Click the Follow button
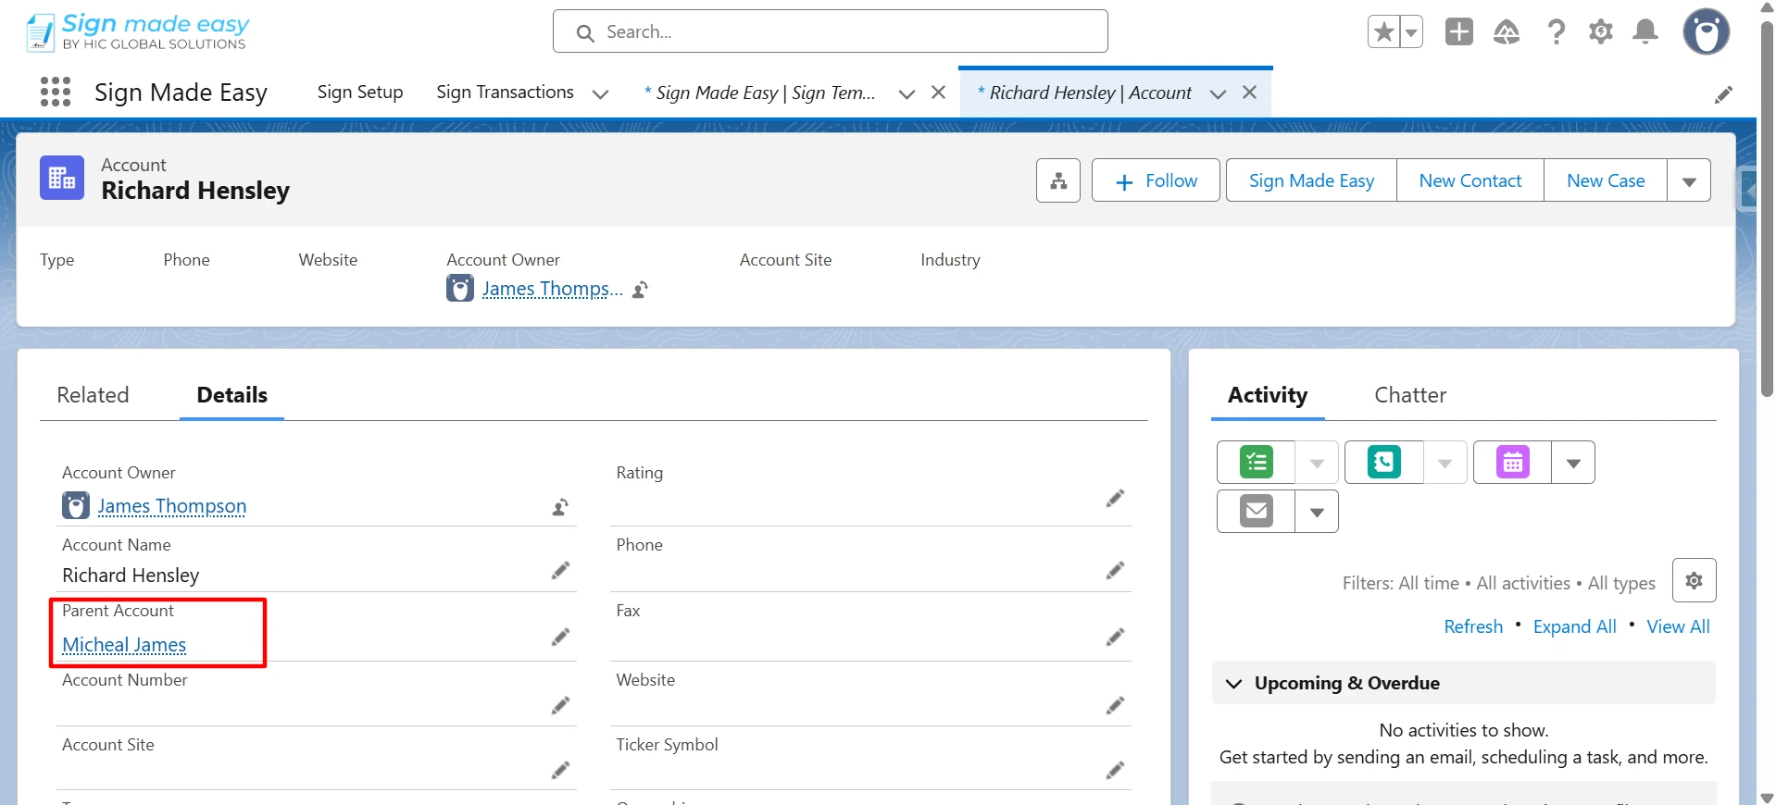Viewport: 1776px width, 805px height. pos(1156,180)
